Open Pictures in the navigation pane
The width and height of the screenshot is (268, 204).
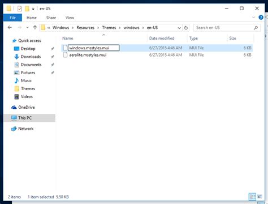pos(28,73)
